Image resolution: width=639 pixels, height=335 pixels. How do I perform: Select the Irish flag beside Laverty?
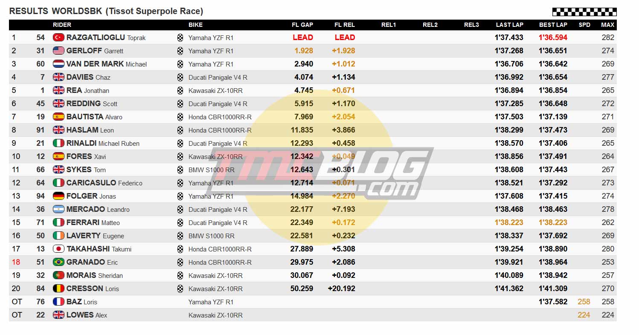(58, 236)
